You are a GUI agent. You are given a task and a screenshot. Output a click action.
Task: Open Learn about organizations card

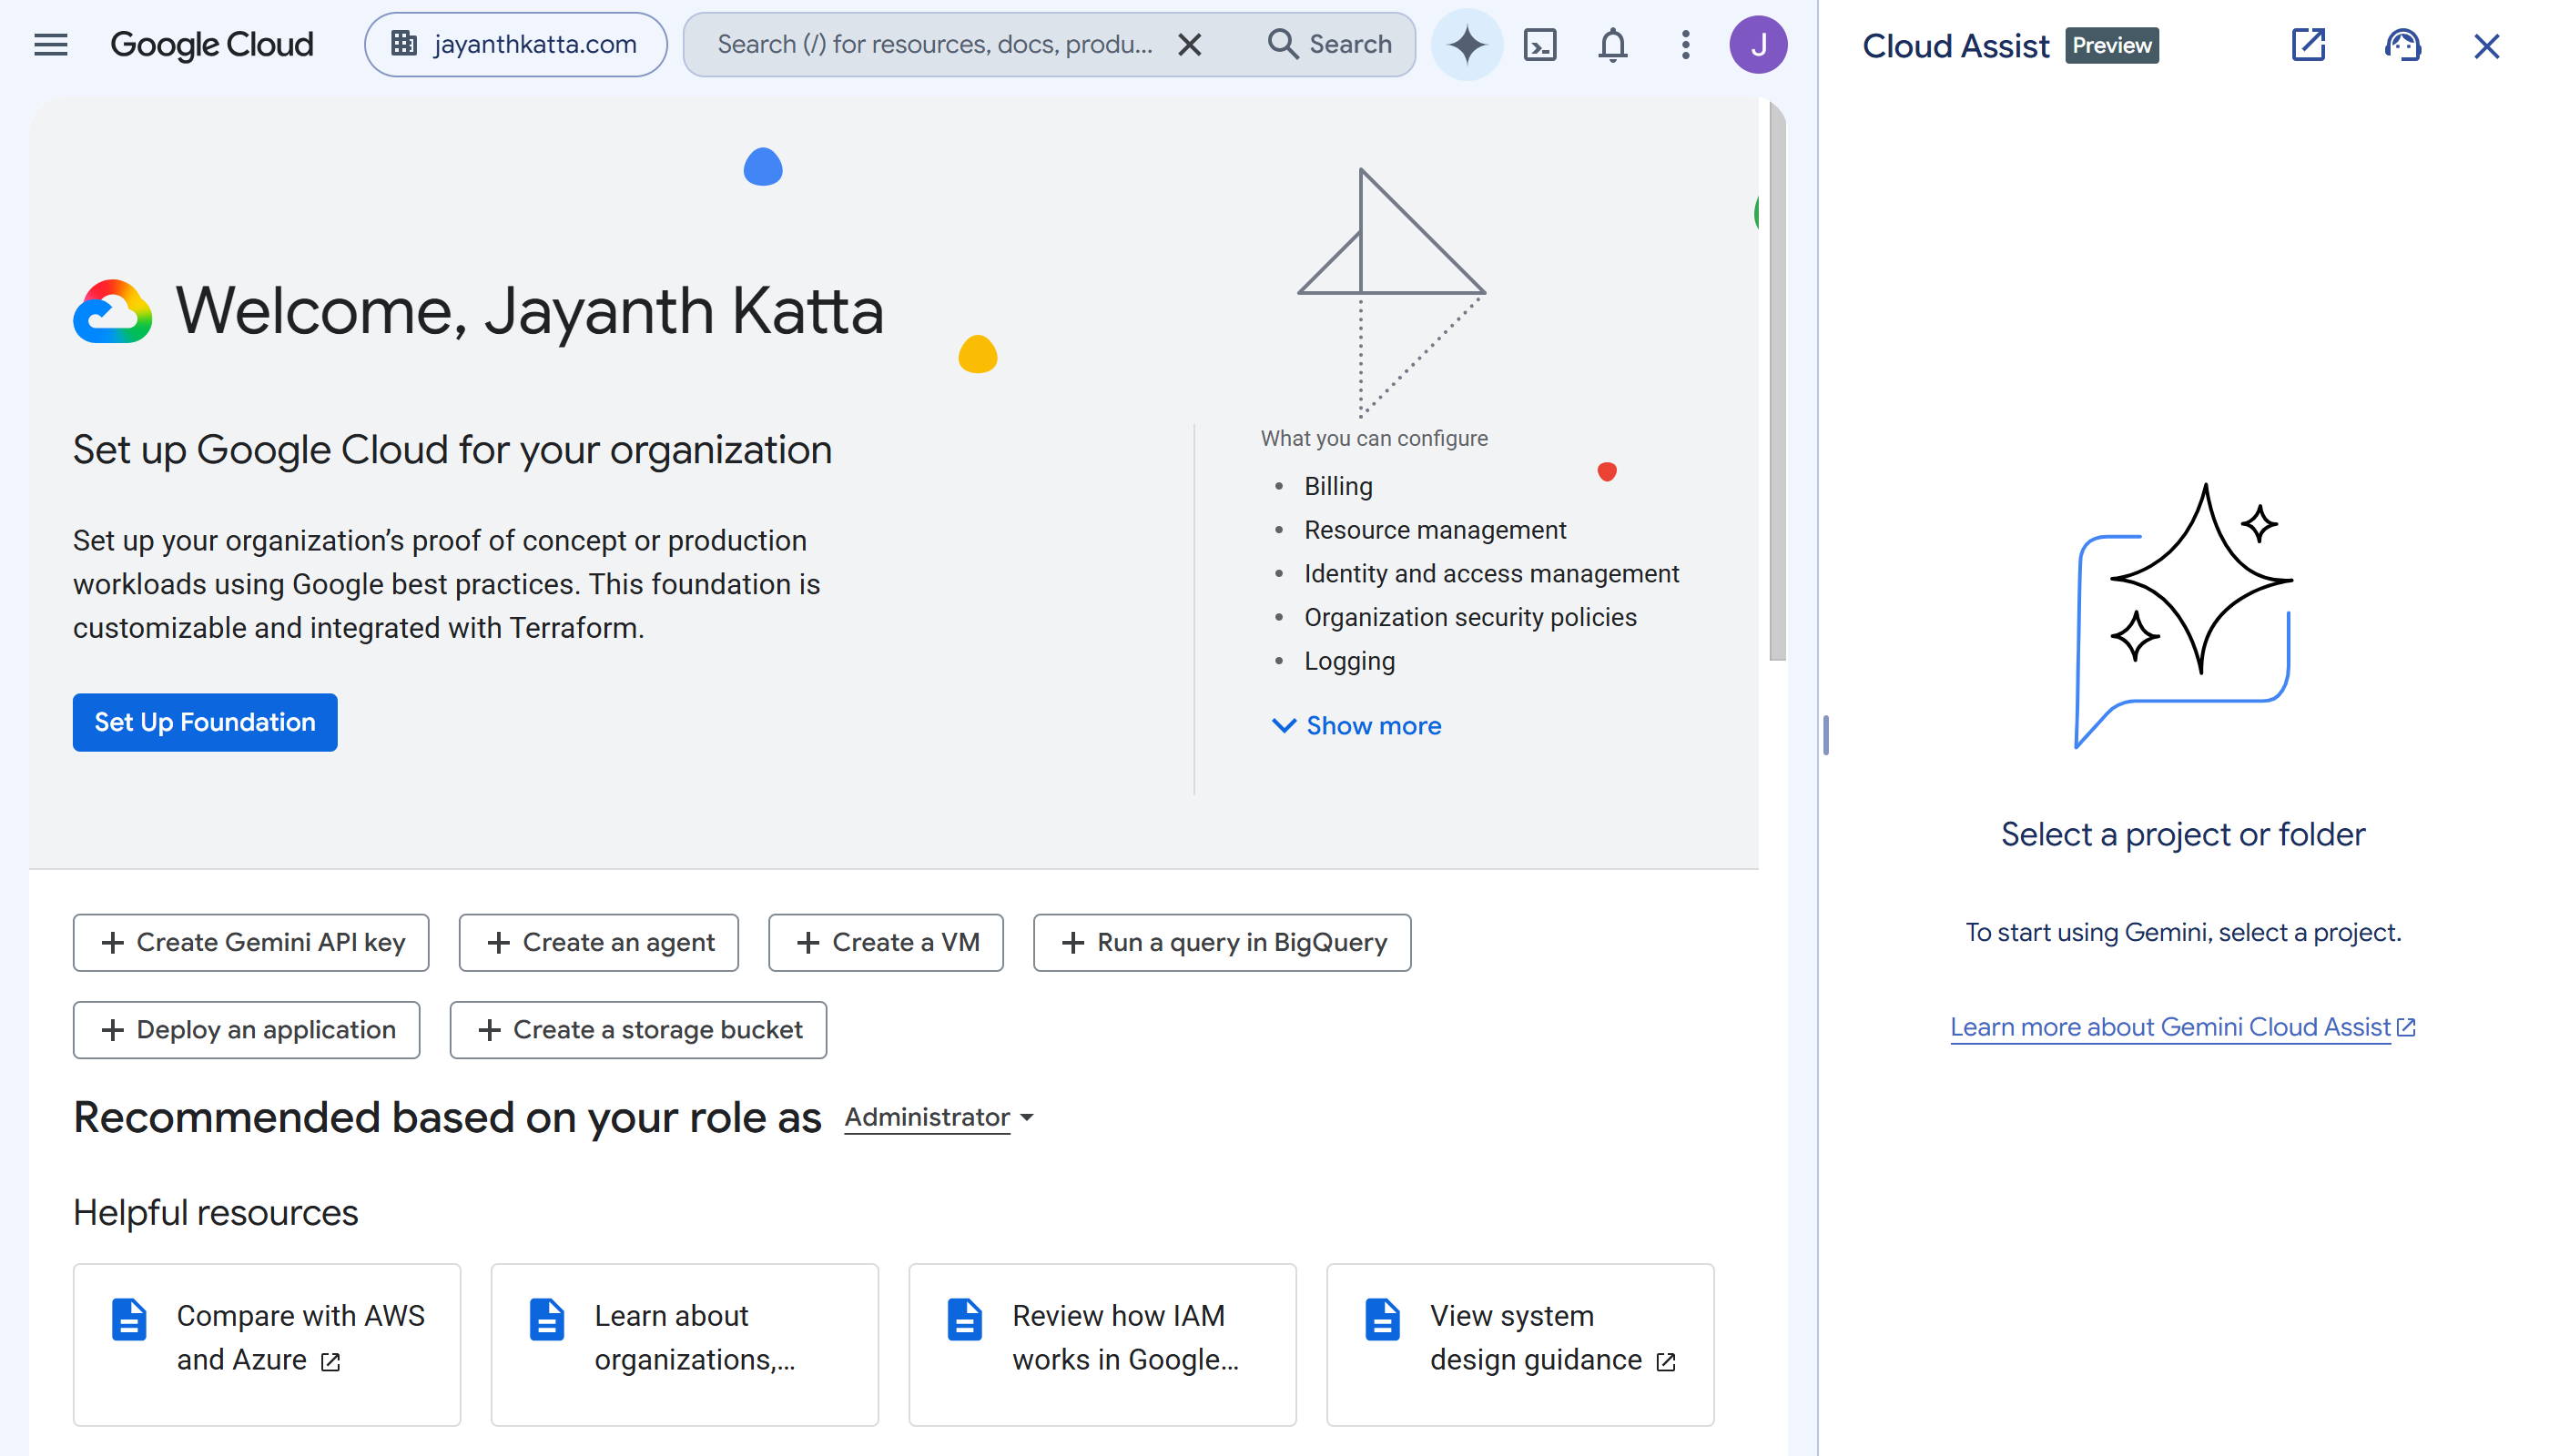tap(685, 1344)
